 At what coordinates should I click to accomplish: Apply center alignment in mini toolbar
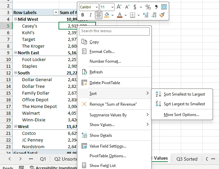(99, 15)
